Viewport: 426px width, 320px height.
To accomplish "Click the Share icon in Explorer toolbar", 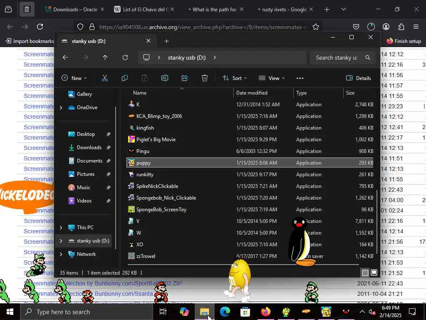I will click(x=185, y=78).
